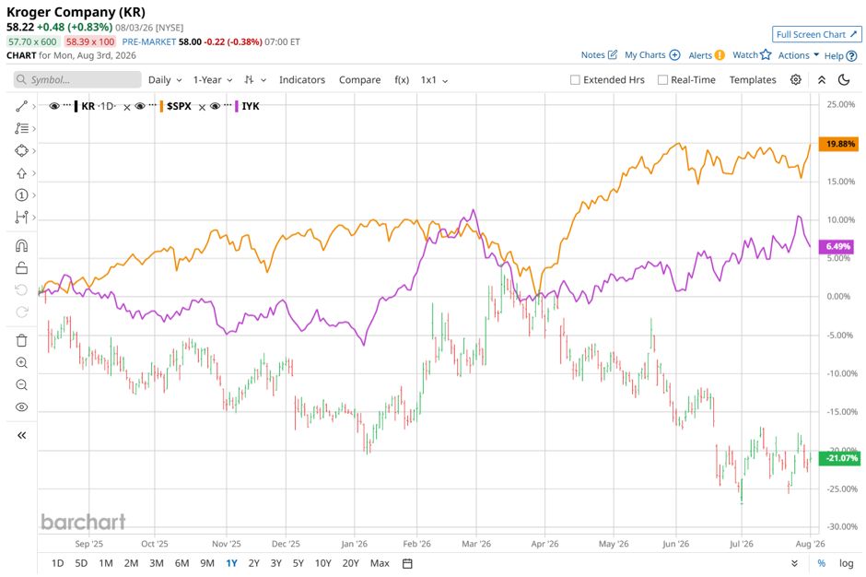The width and height of the screenshot is (866, 577).
Task: Open chart settings gear
Action: point(795,79)
